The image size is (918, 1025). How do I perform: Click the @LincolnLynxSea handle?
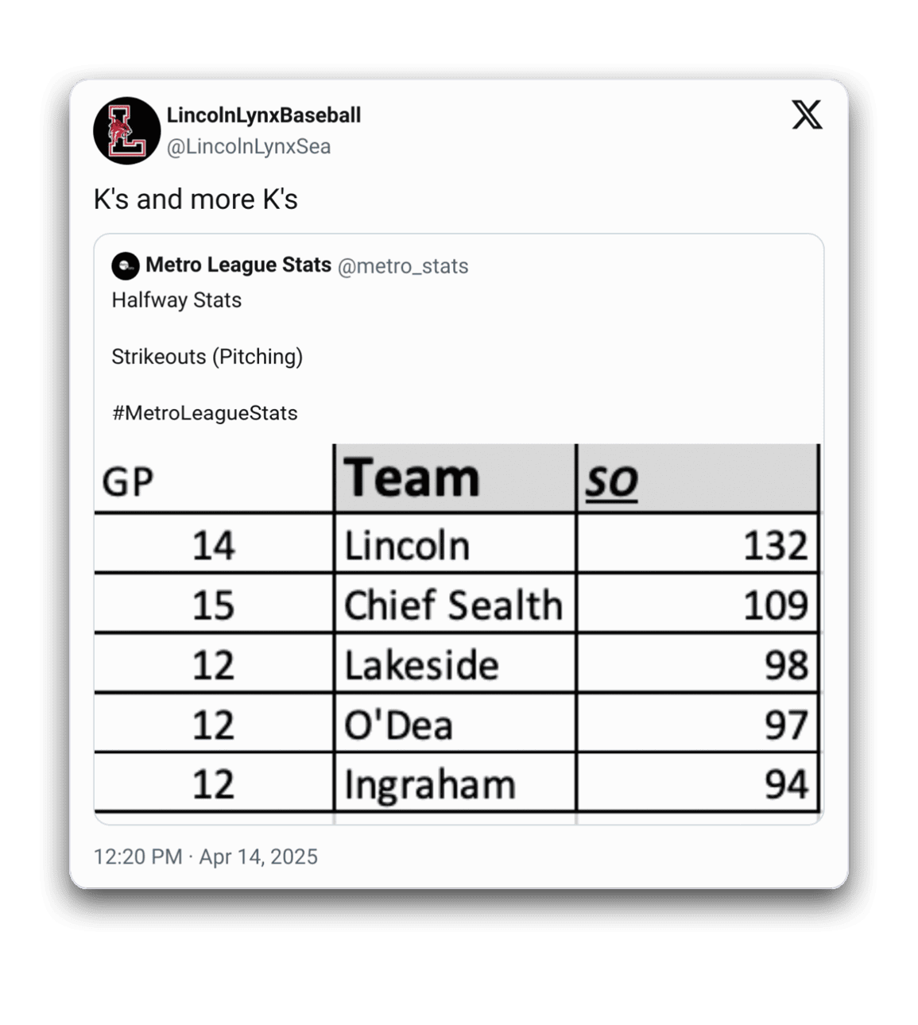coord(248,147)
